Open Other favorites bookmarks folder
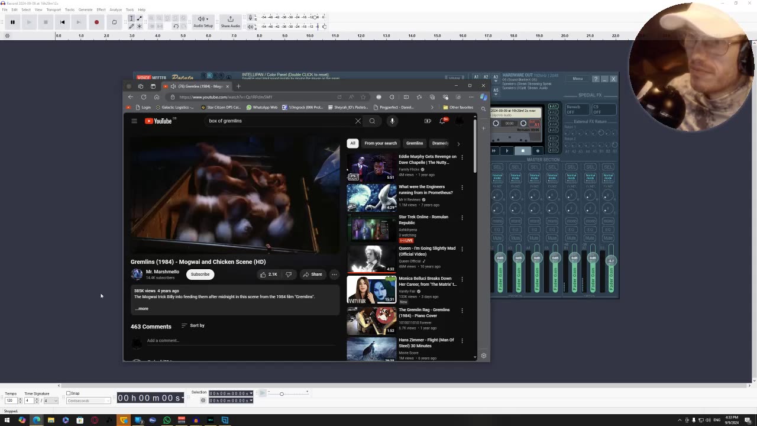 [x=458, y=108]
